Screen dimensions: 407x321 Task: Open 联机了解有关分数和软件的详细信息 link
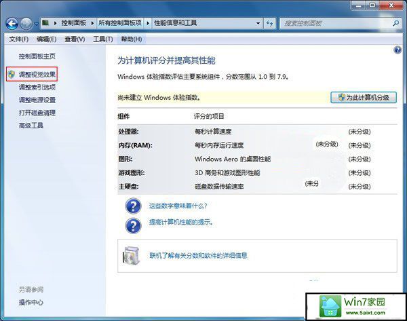(x=198, y=256)
